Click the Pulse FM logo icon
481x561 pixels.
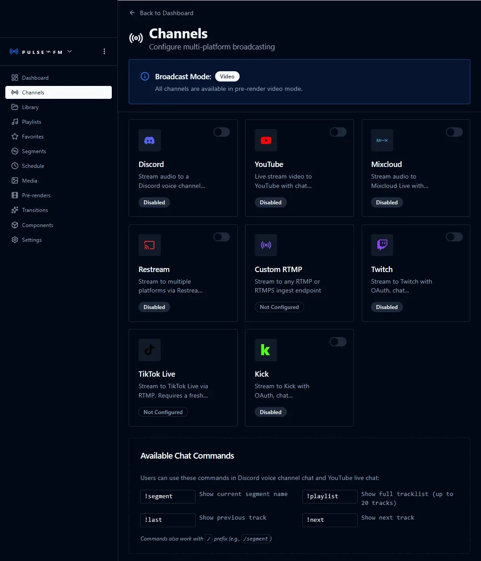click(x=14, y=52)
